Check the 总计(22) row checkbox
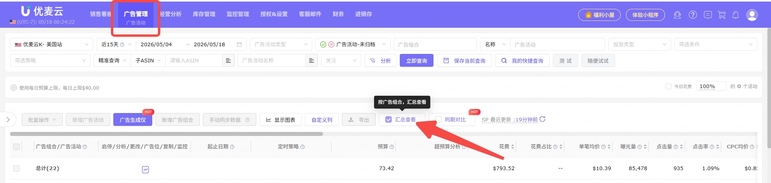771x183 pixels. [16, 168]
